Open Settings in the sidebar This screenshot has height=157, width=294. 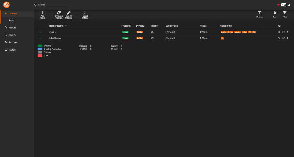[17, 42]
